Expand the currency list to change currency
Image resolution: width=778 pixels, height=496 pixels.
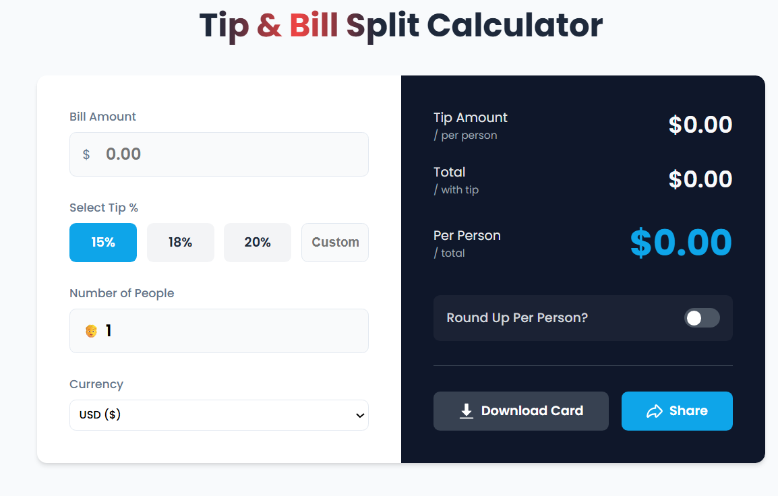click(x=218, y=415)
